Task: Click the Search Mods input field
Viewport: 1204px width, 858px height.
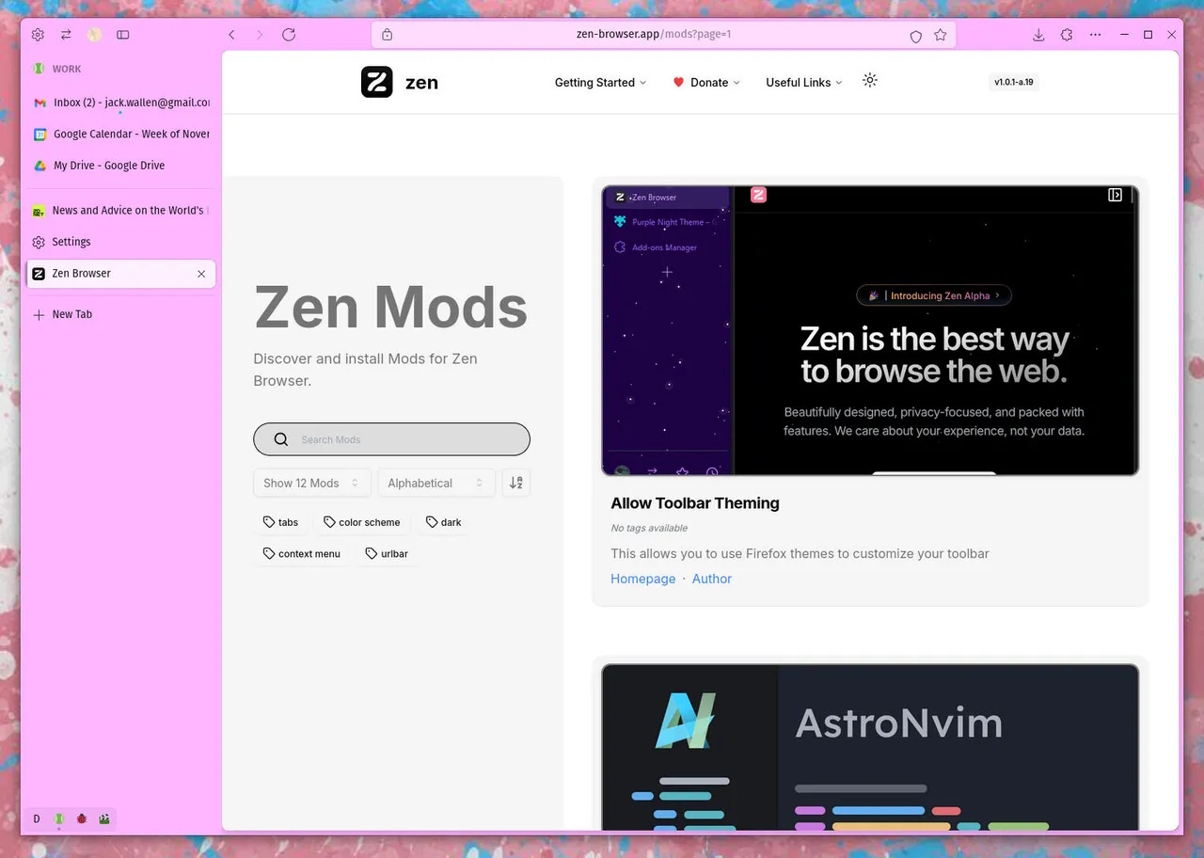Action: pos(391,439)
